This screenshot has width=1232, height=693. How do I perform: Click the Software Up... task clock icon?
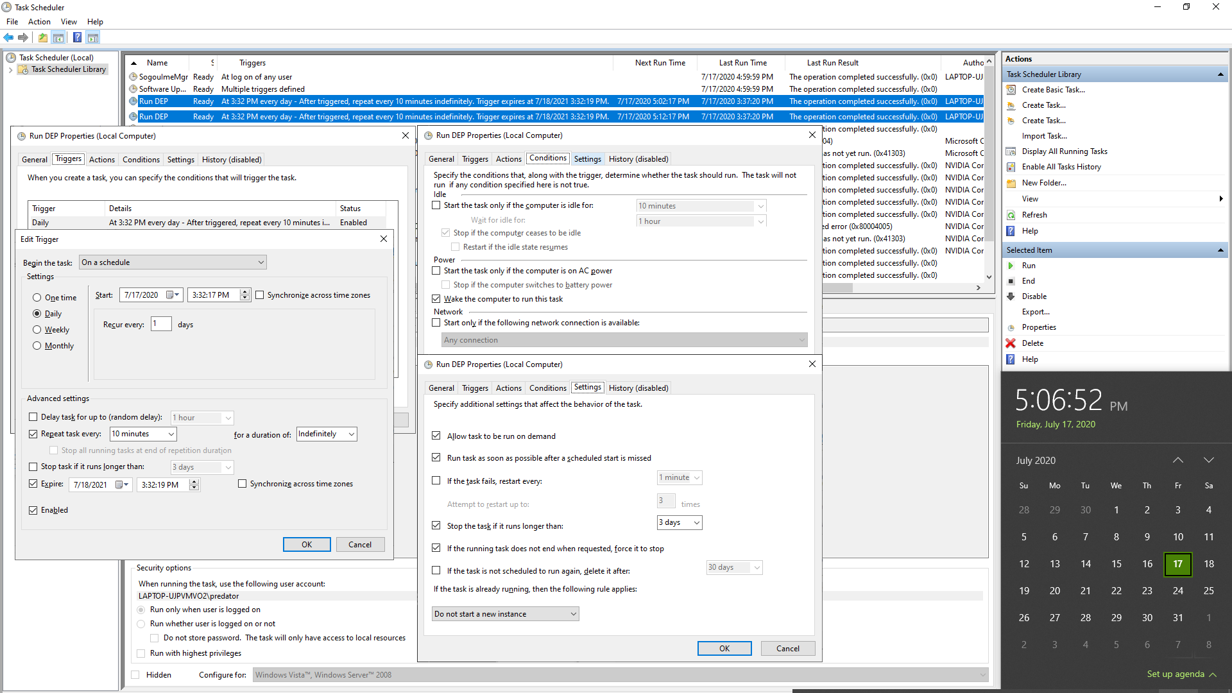(x=133, y=89)
